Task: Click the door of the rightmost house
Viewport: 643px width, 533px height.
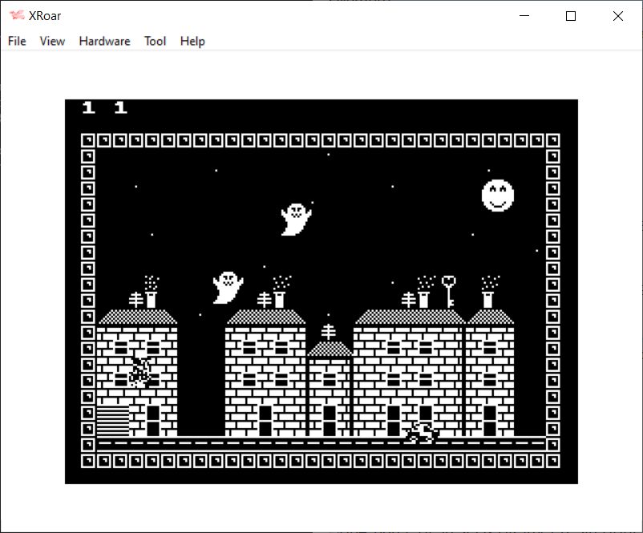Action: [489, 419]
